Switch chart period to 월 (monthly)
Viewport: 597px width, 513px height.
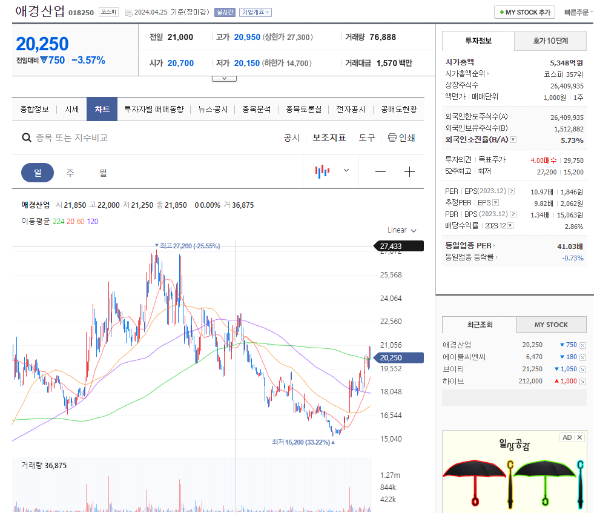102,172
